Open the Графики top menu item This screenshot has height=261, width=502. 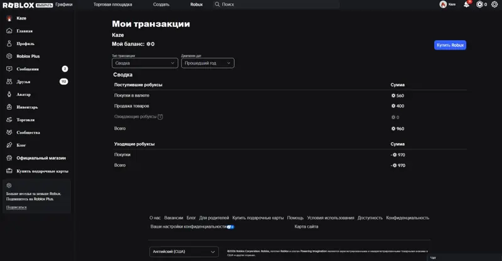coord(64,4)
